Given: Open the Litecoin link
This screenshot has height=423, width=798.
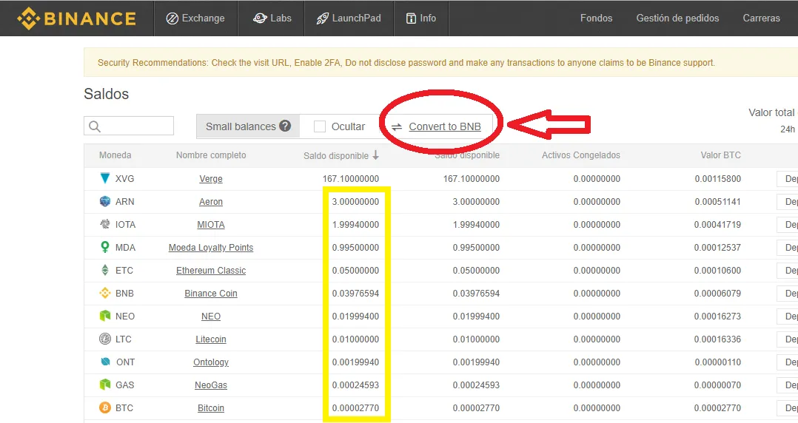Looking at the screenshot, I should click(211, 339).
